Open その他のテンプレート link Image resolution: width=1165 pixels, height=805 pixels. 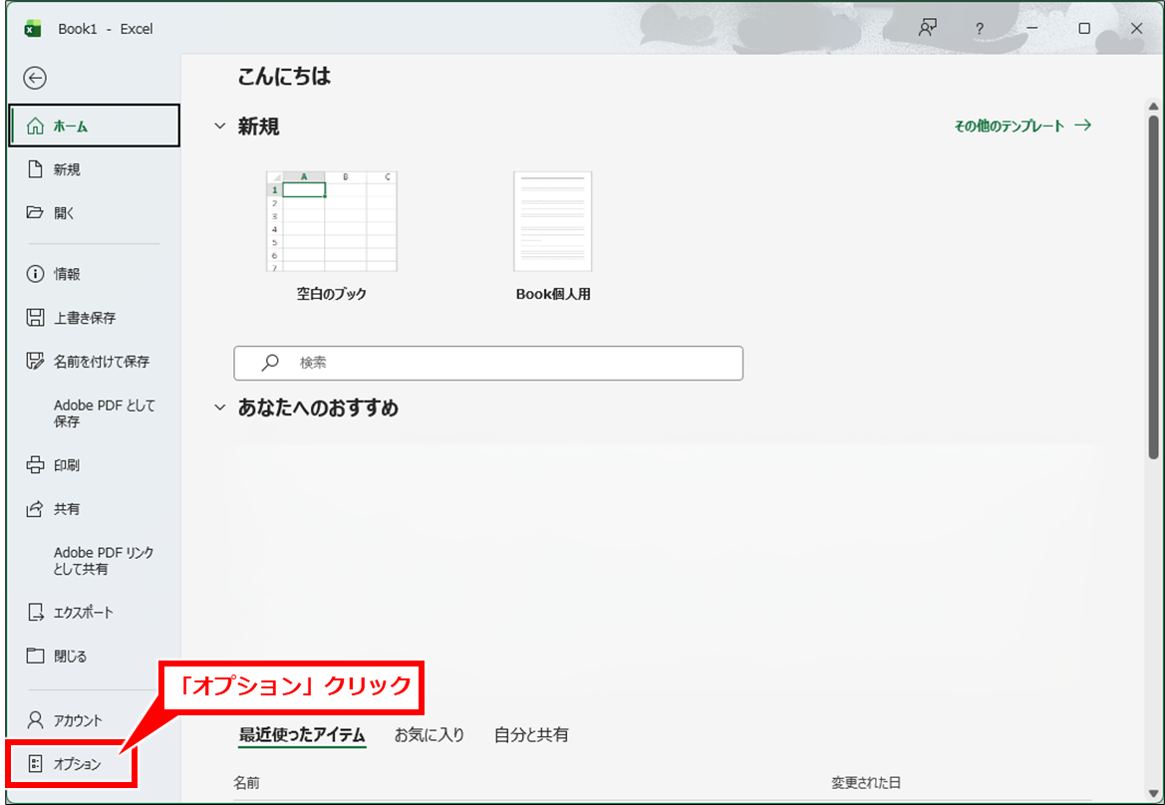1022,126
